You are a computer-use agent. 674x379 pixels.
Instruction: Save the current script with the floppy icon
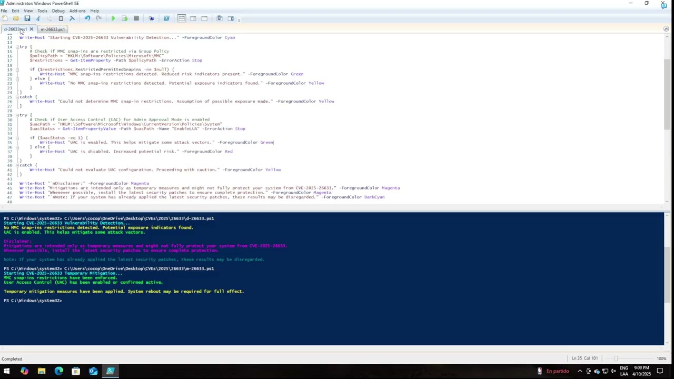point(27,18)
